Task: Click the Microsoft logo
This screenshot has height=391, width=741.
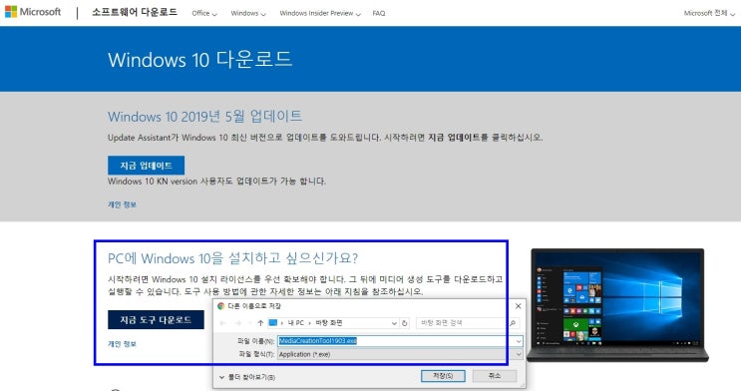Action: click(33, 12)
